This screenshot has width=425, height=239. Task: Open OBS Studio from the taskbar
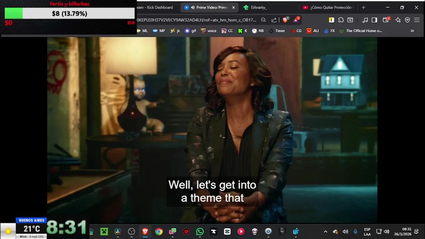tap(131, 231)
